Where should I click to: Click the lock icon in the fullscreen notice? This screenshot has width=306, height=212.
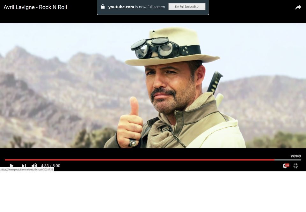coord(103,7)
